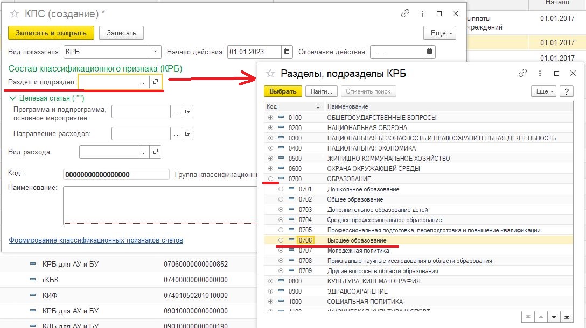Select row 0900 ЗДРАВООХРАНЕНИЕ
The height and width of the screenshot is (328, 586).
coord(418,291)
